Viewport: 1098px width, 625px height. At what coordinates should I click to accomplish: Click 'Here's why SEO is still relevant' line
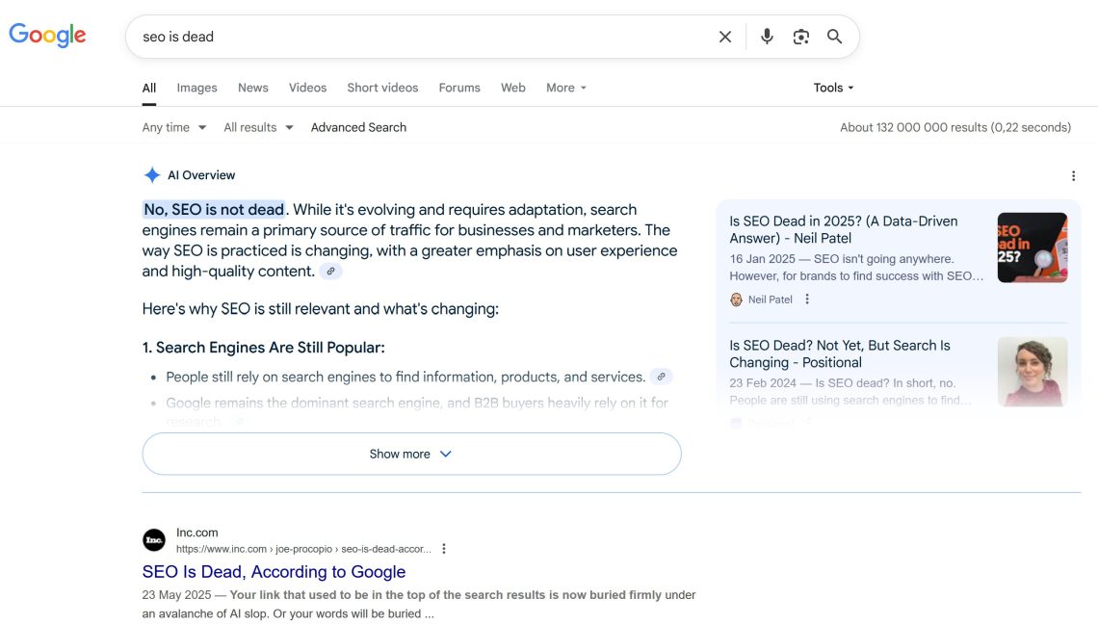[320, 309]
